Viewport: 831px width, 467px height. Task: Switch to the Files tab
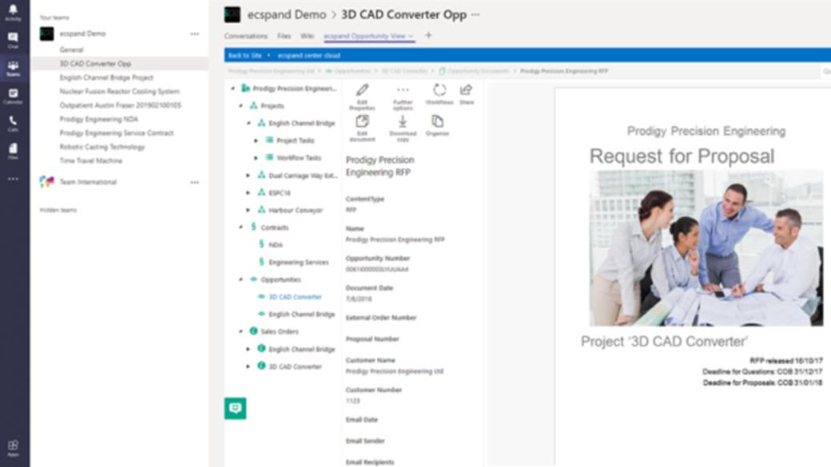[x=284, y=36]
